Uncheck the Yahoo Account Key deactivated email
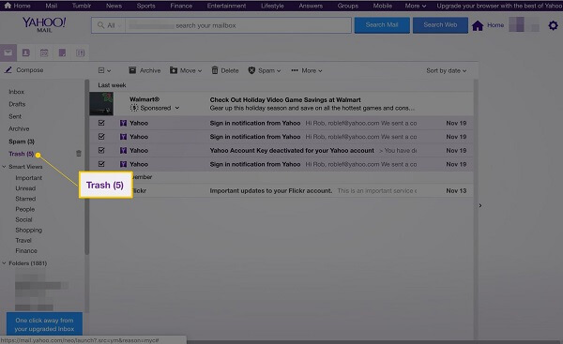 [101, 150]
